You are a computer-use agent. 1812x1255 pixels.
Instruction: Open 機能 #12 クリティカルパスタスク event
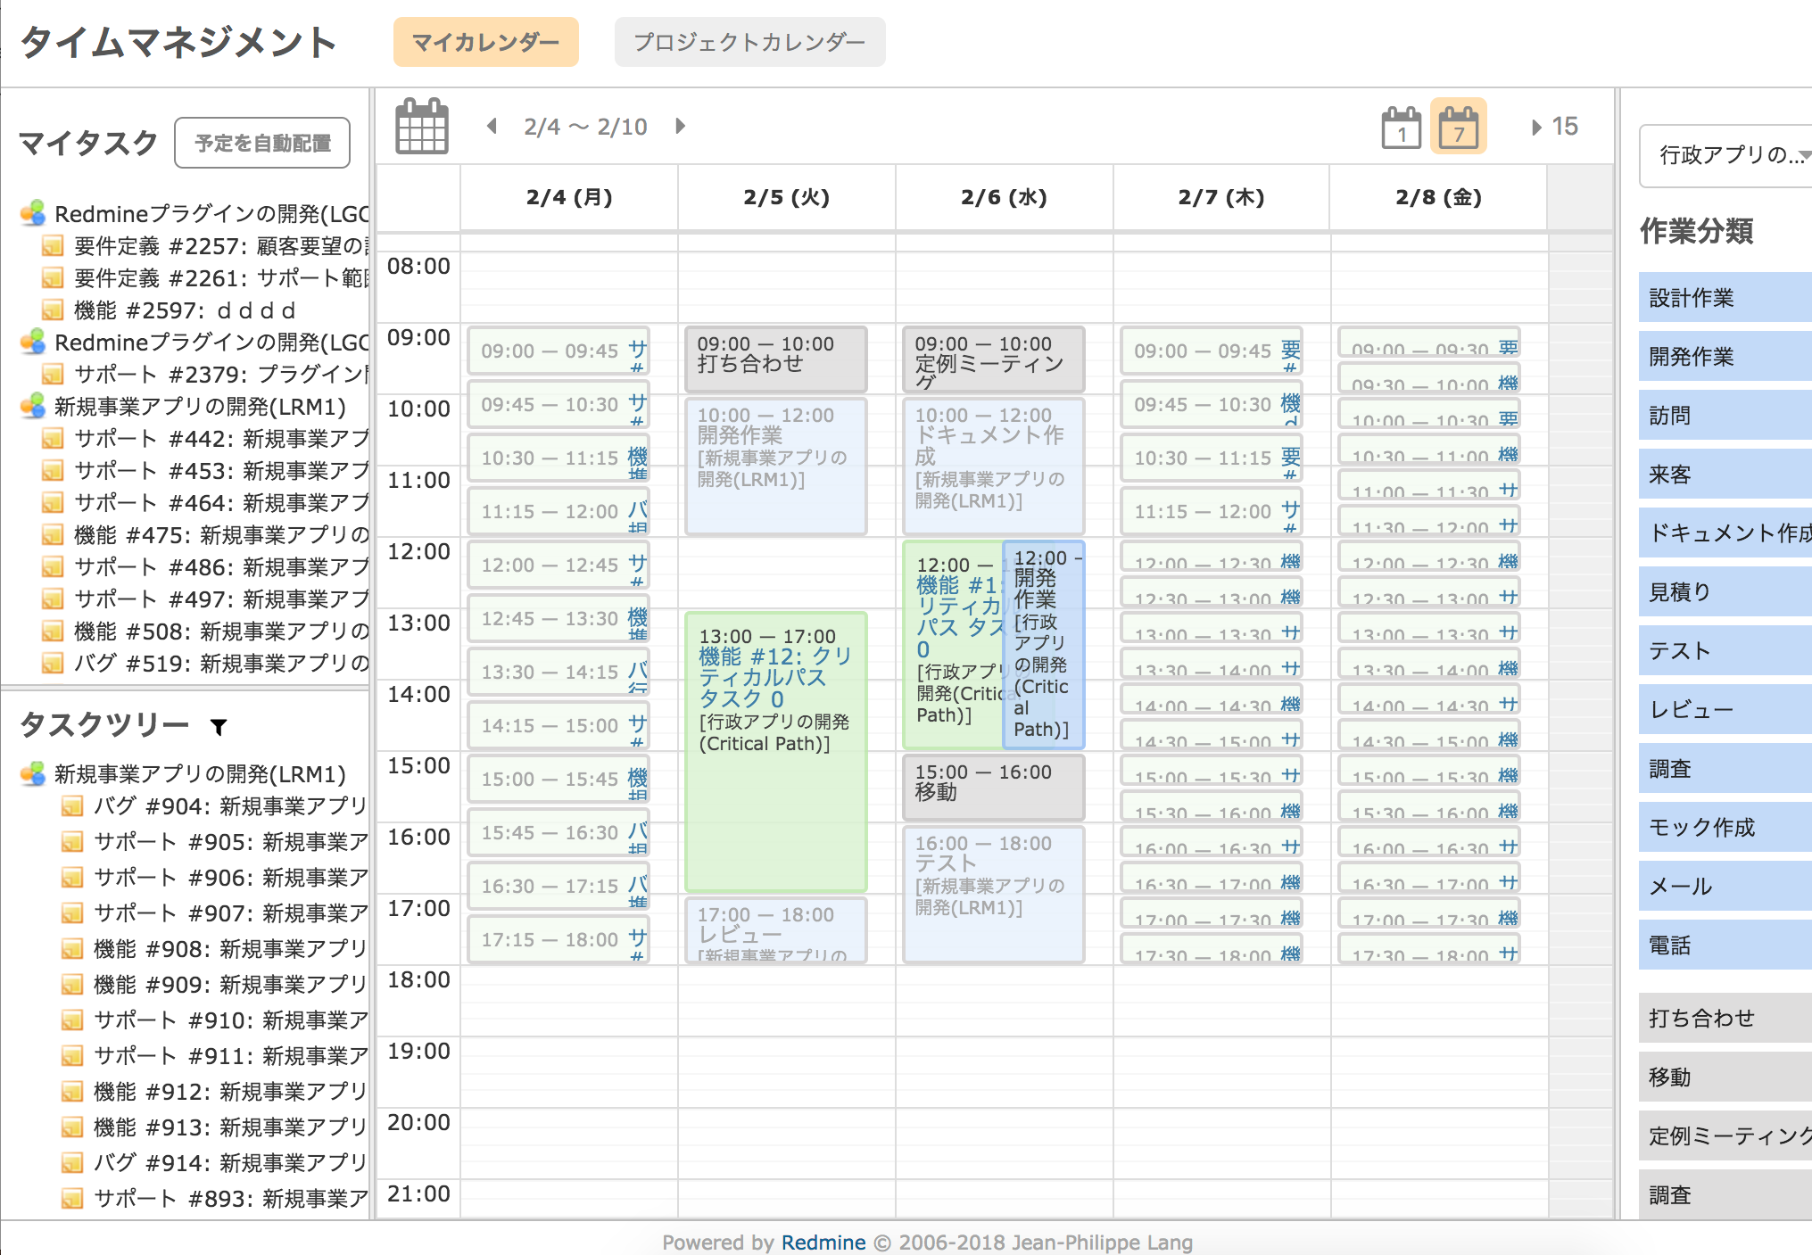click(778, 674)
